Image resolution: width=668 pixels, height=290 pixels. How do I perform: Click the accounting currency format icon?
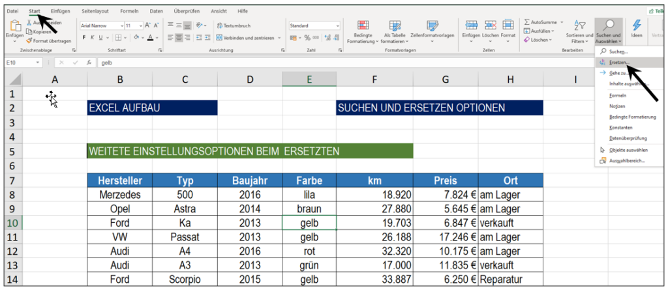(x=293, y=38)
